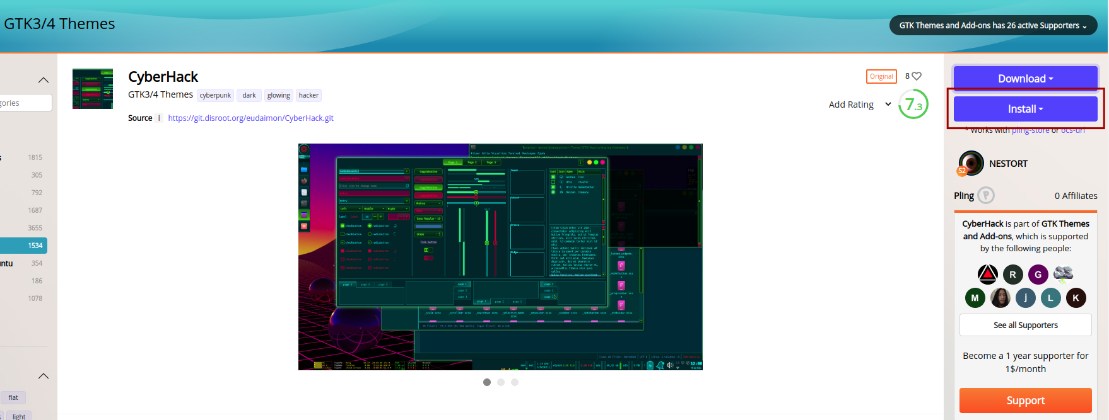Expand the Download dropdown button

(1026, 79)
